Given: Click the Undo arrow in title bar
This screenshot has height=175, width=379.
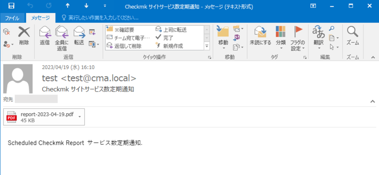Looking at the screenshot, I should (x=30, y=6).
